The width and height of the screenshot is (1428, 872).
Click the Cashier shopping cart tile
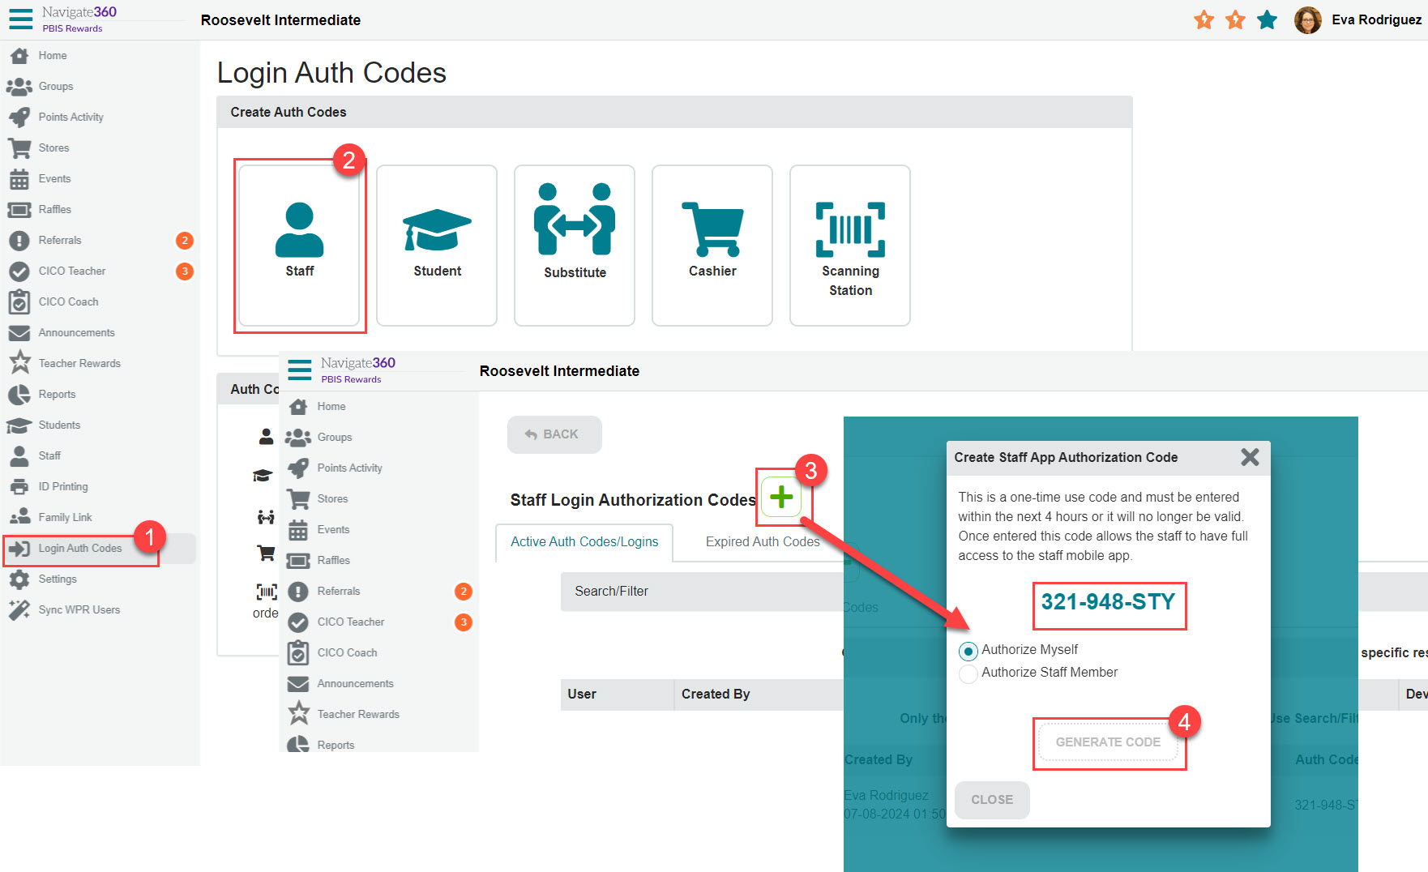(x=712, y=243)
